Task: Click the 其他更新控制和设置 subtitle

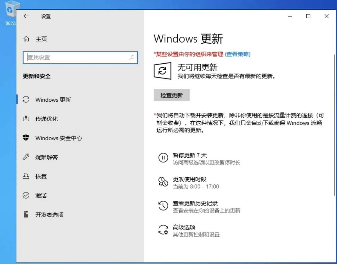Action: [196, 235]
